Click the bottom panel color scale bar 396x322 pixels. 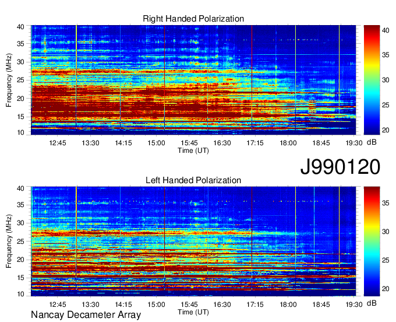pos(372,242)
